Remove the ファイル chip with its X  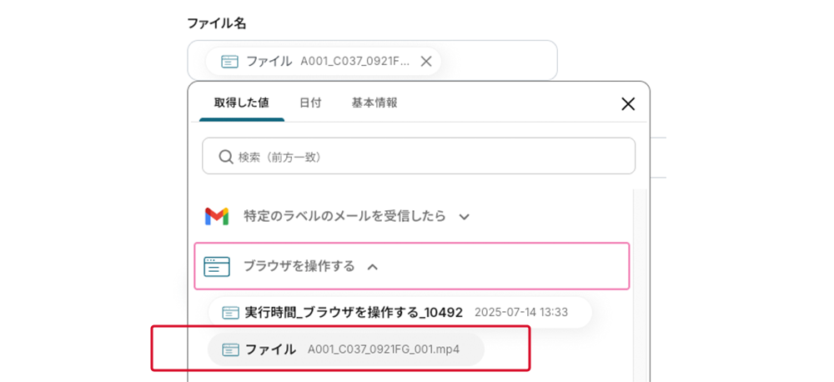click(x=426, y=61)
